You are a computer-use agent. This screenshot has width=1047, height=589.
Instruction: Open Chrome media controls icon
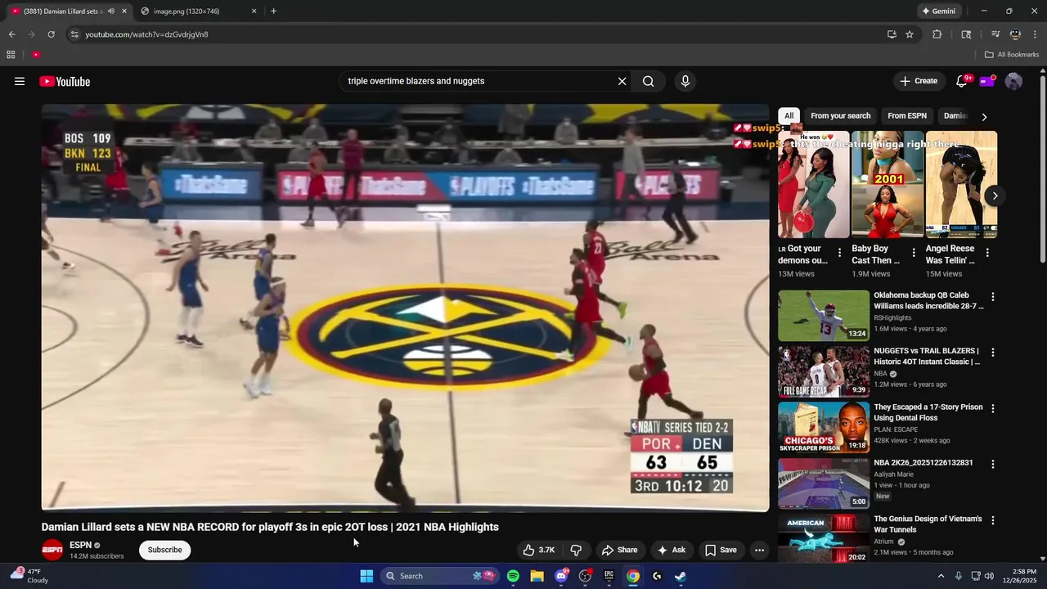[995, 34]
